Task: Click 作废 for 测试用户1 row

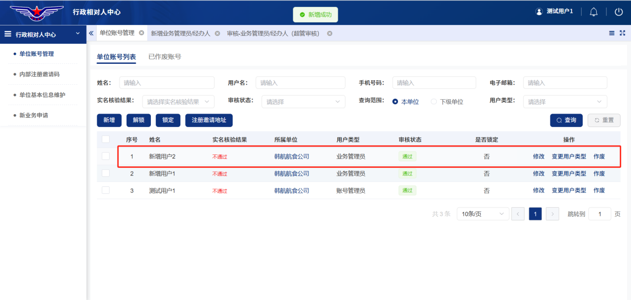Action: [599, 190]
